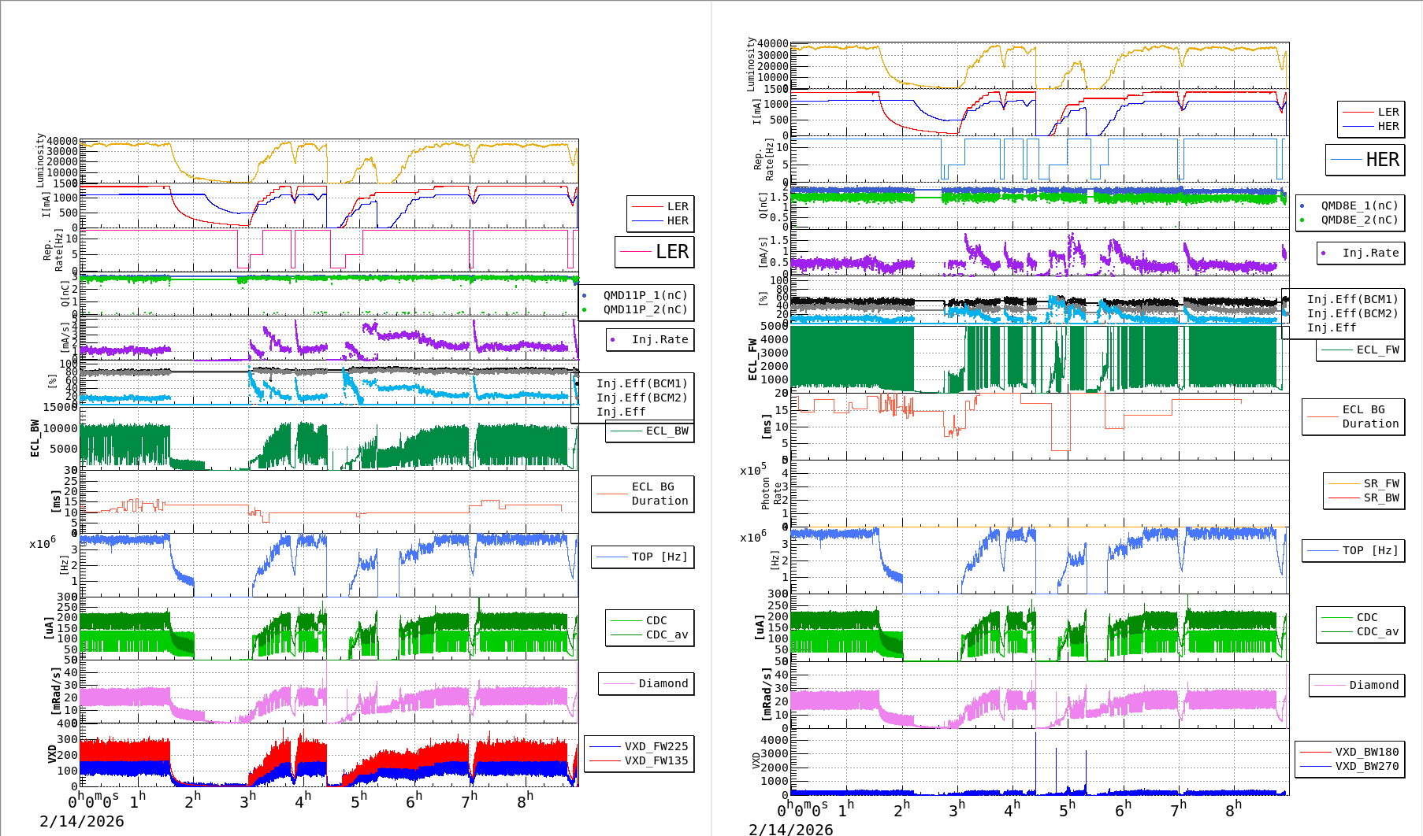Click the SR_FW legend entry
This screenshot has width=1423, height=836.
(x=1381, y=483)
